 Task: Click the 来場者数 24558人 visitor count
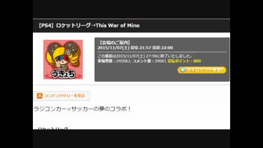pyautogui.click(x=115, y=61)
